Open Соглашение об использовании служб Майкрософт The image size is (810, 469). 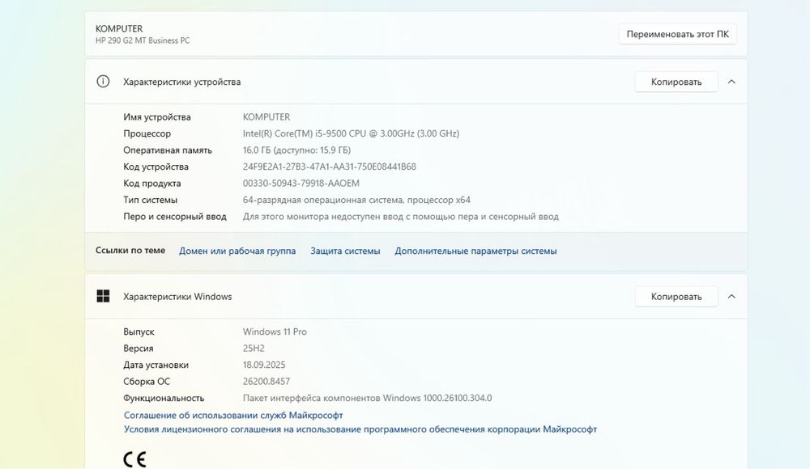pyautogui.click(x=233, y=416)
